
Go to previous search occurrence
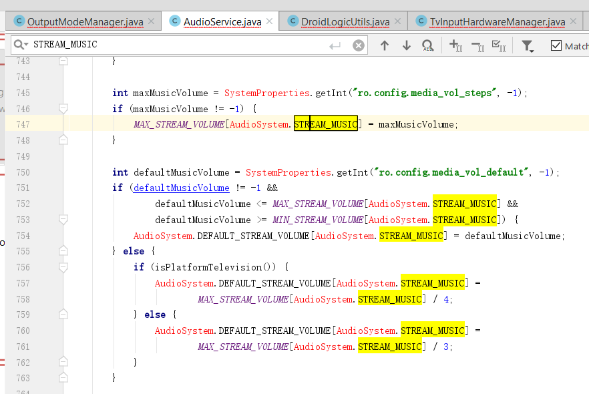384,45
